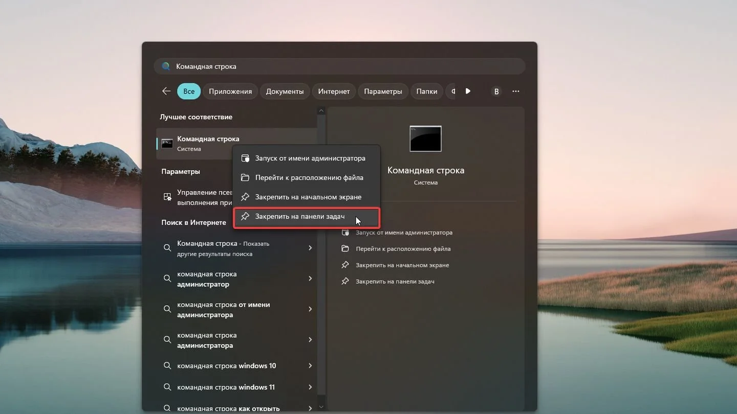
Task: Click search icon beside командная строка windows 11
Action: click(167, 387)
